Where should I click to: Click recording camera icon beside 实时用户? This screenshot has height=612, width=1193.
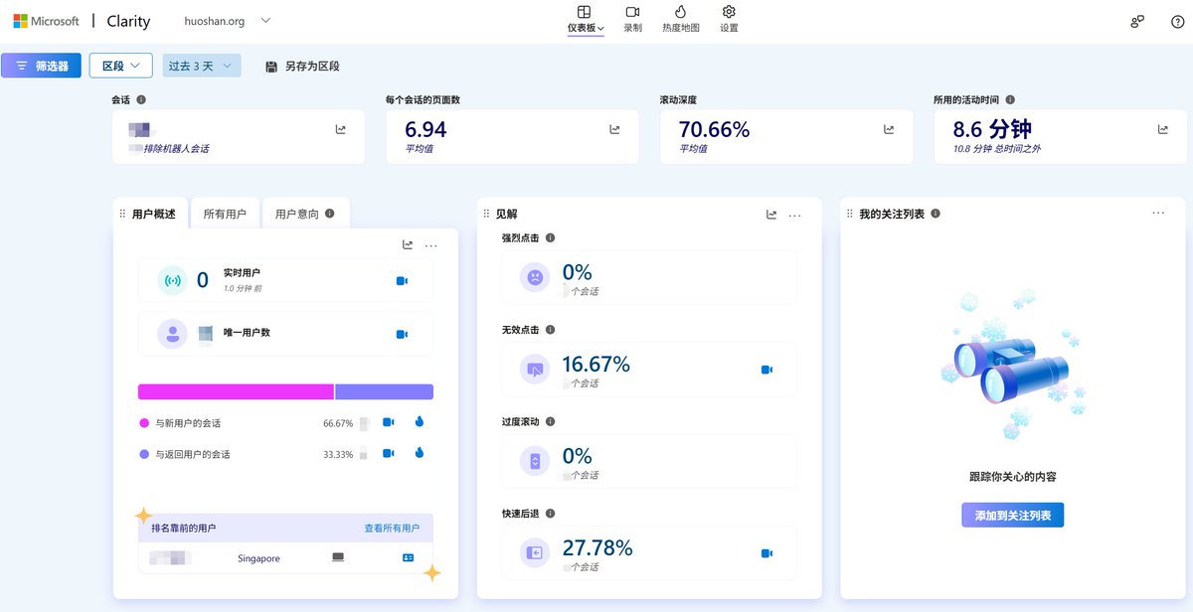[x=402, y=281]
